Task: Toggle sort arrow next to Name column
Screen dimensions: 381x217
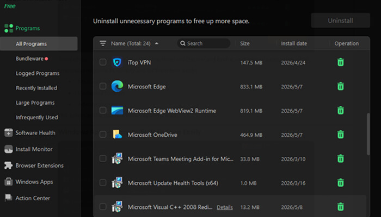Action: 157,43
